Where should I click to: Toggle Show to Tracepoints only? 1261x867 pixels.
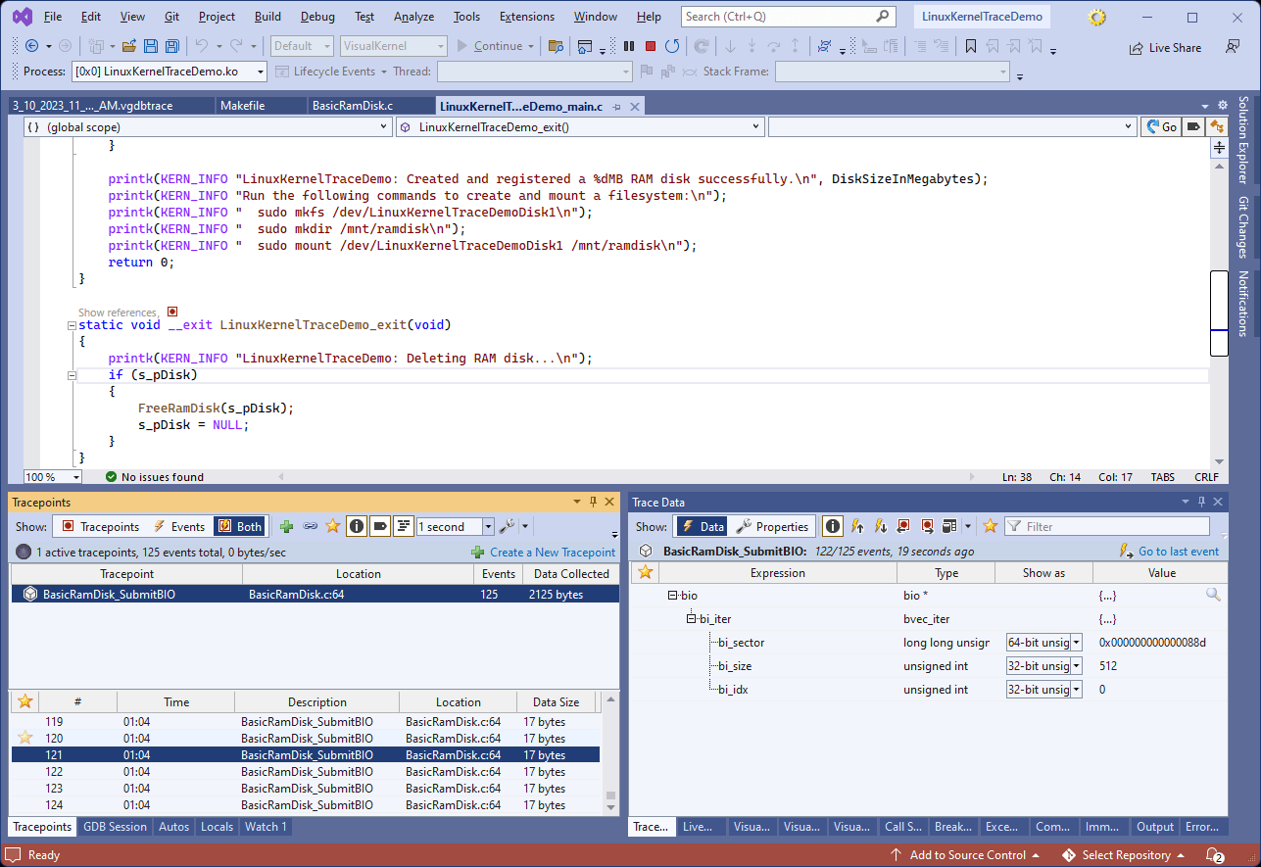coord(101,526)
